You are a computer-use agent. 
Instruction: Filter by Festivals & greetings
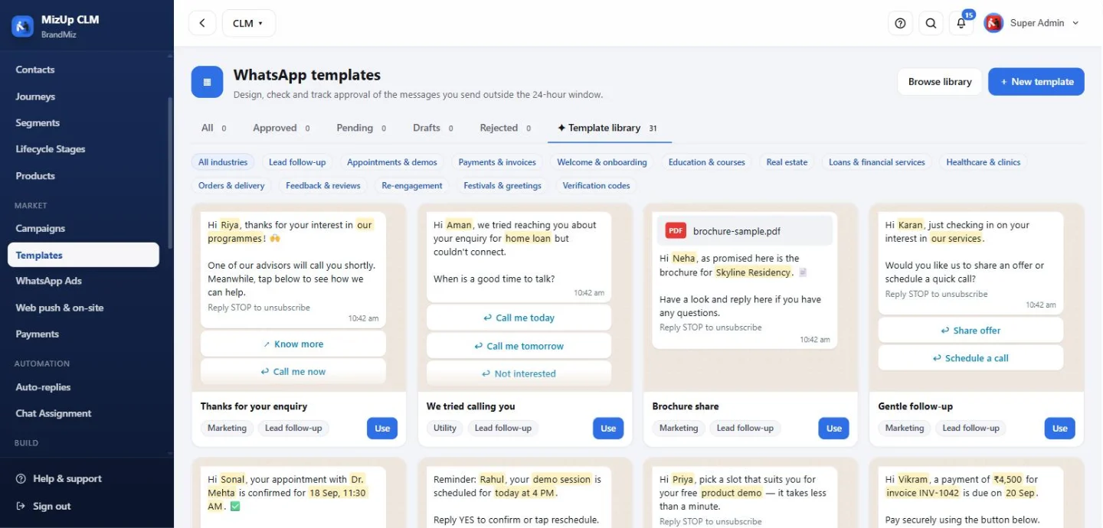[x=502, y=185]
